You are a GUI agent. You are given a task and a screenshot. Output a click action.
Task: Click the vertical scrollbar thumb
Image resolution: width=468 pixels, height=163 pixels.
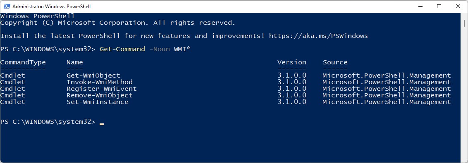pyautogui.click(x=464, y=23)
